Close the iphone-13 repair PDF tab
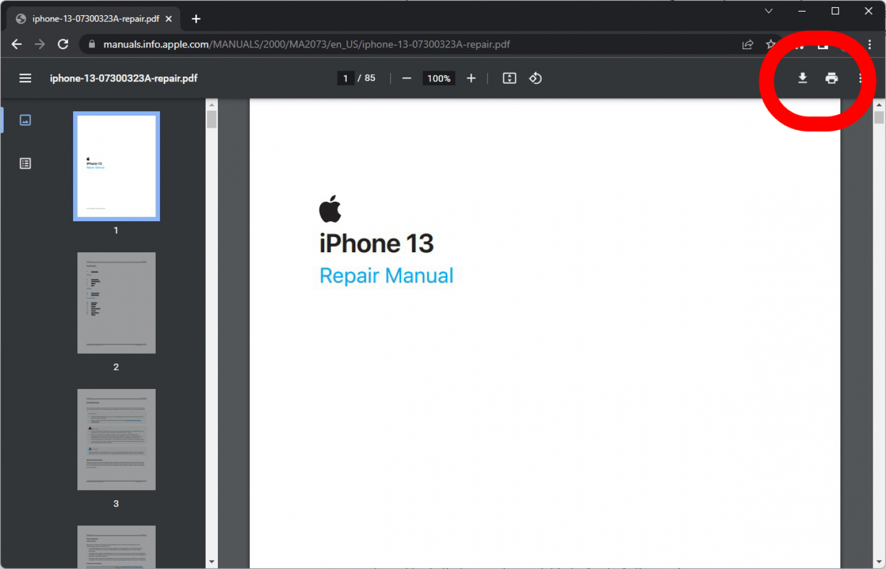Screen dimensions: 886x569 pos(169,19)
